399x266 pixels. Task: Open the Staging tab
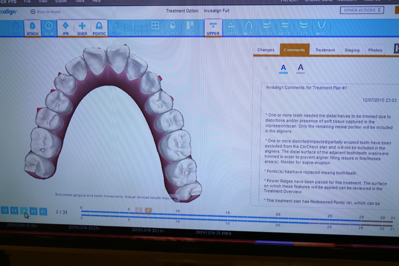coord(352,50)
